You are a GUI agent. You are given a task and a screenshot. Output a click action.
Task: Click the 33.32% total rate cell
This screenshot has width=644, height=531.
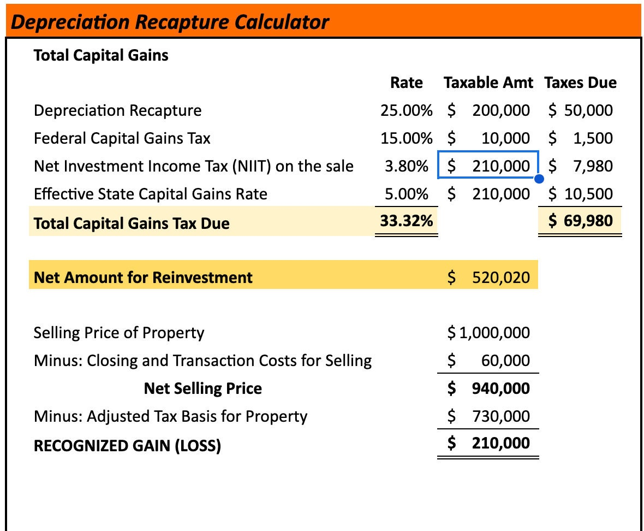pyautogui.click(x=407, y=221)
